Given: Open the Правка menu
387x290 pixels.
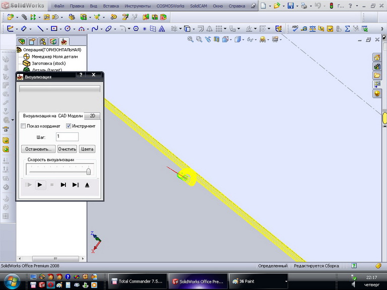Looking at the screenshot, I should point(77,6).
